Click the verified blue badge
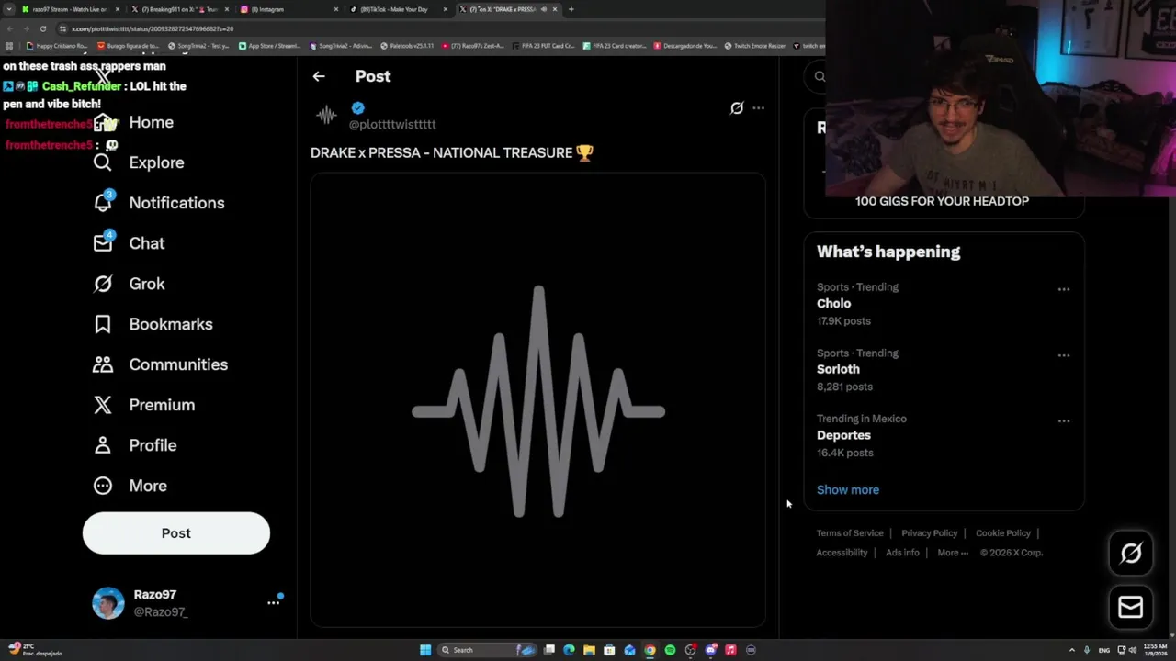 pyautogui.click(x=358, y=108)
